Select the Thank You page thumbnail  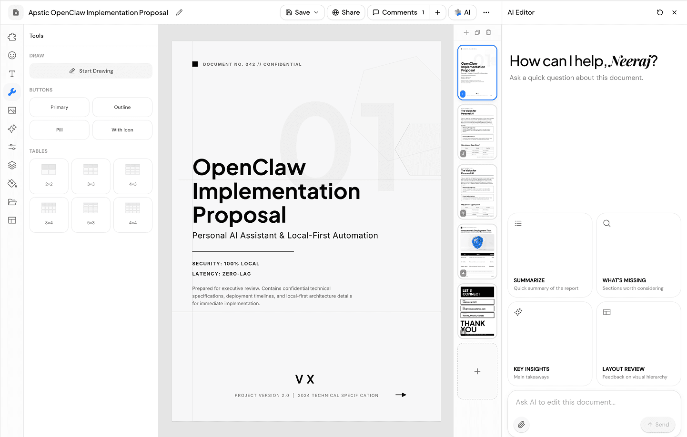tap(477, 311)
